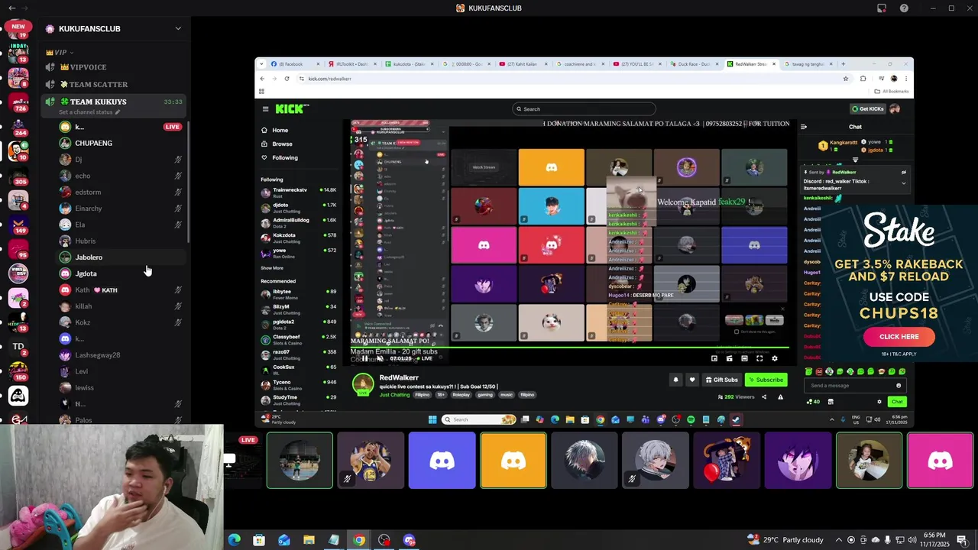Click the Gift Subs button
978x550 pixels.
click(721, 380)
